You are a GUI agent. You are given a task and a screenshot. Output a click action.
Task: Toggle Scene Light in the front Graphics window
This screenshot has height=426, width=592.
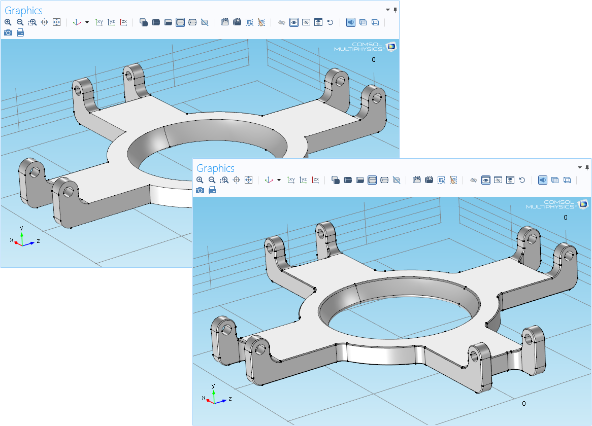point(543,180)
